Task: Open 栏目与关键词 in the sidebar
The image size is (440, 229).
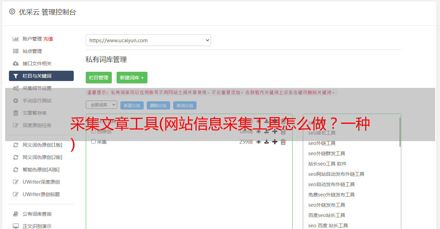Action: [x=41, y=76]
